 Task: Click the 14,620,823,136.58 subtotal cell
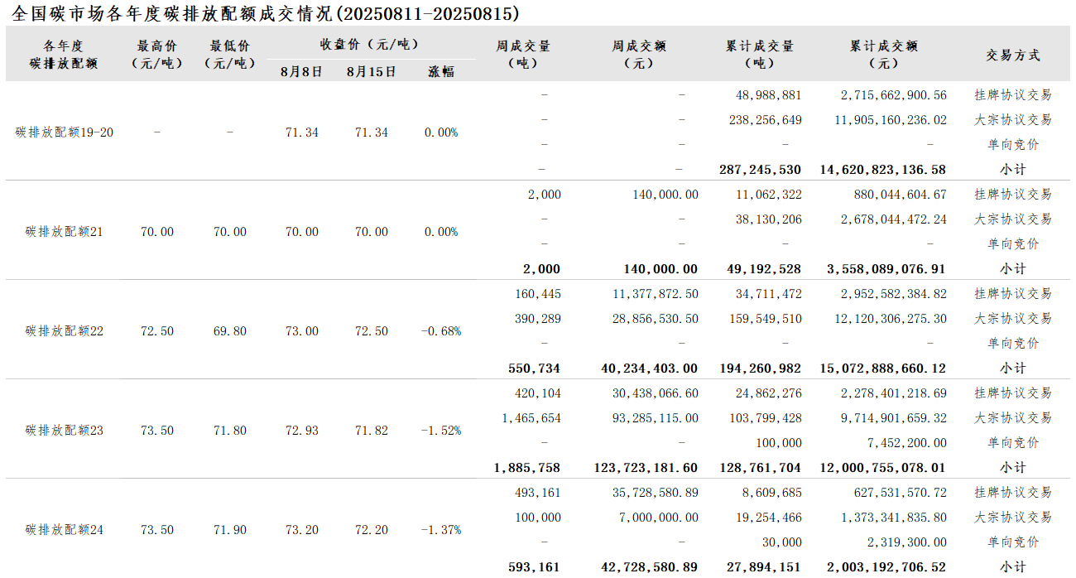(883, 170)
